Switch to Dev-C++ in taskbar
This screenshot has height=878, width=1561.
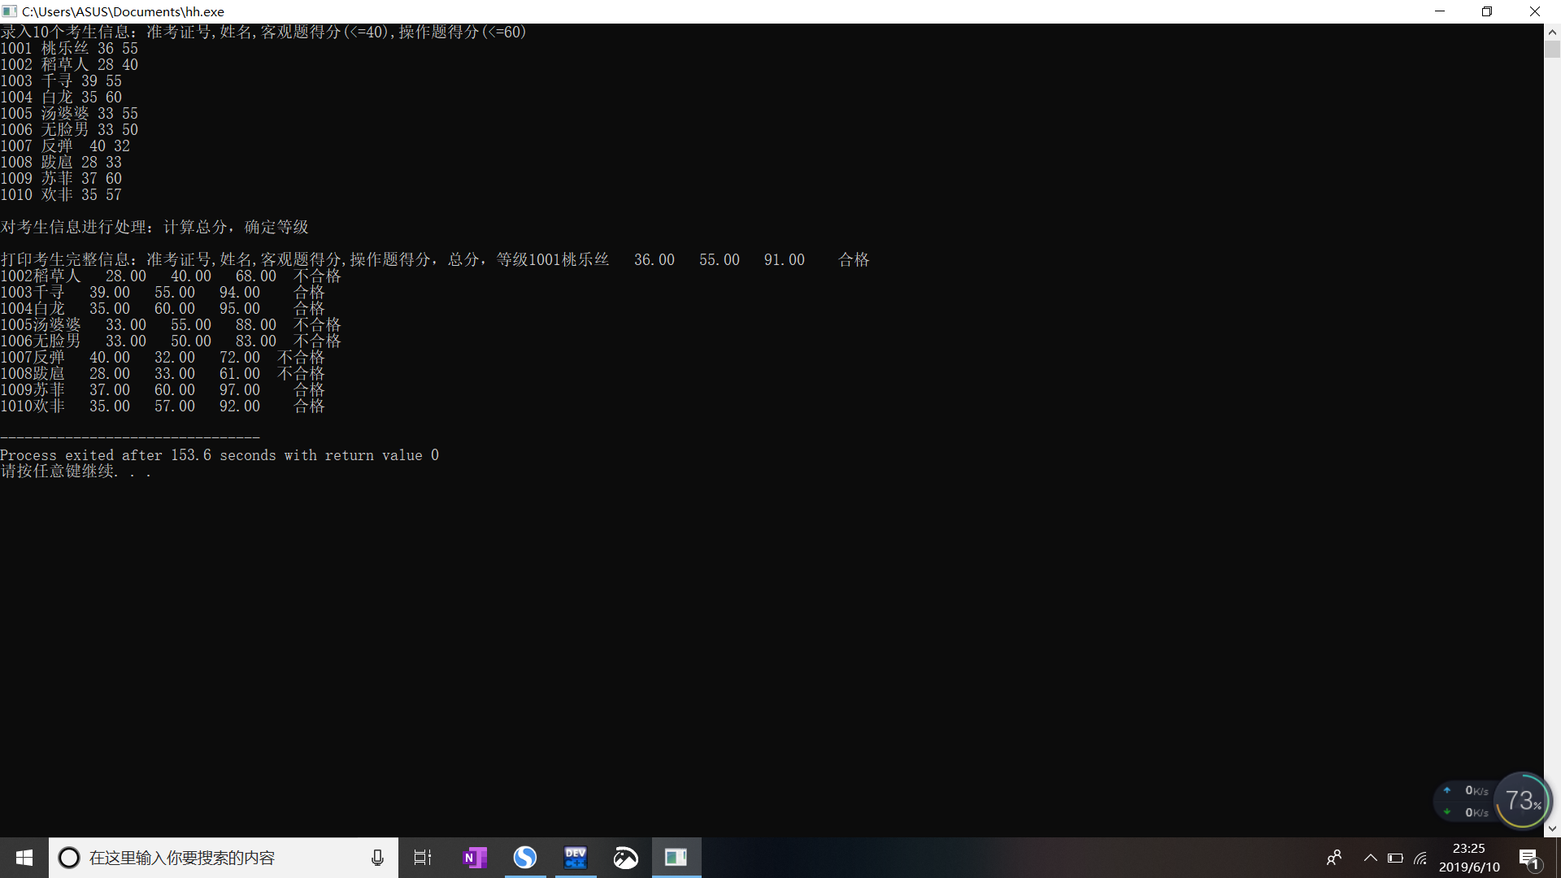576,858
